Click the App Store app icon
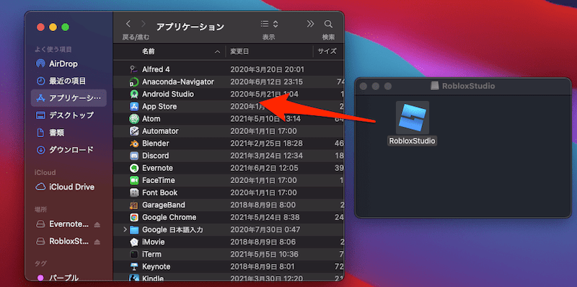 [x=134, y=106]
